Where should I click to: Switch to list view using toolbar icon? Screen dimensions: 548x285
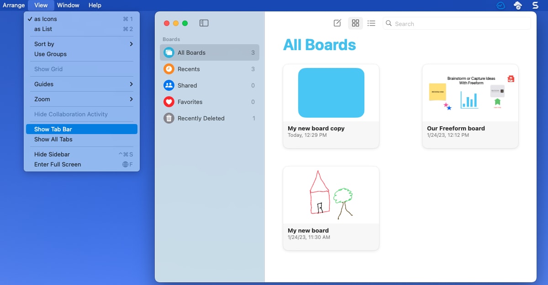click(371, 23)
